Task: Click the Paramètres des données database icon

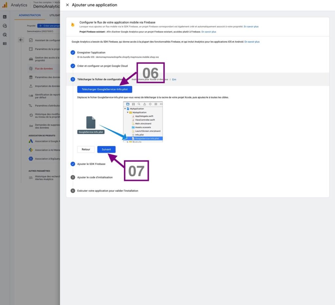Action: [x=31, y=77]
